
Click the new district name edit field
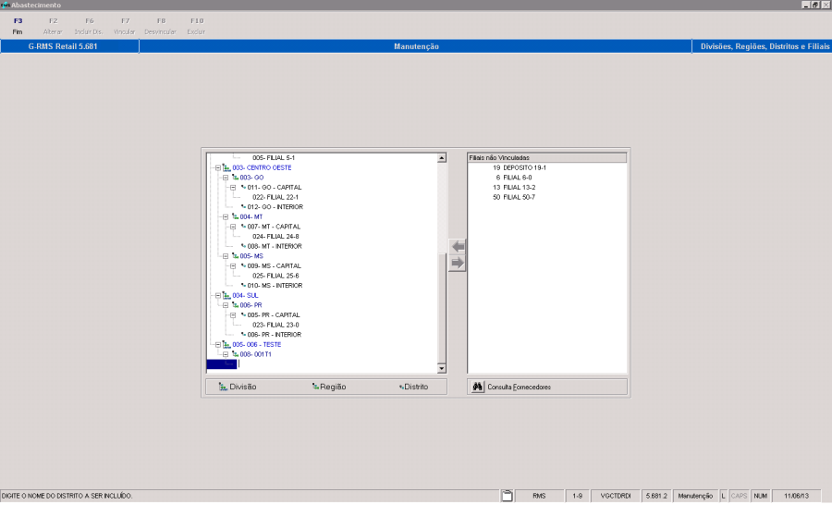click(337, 363)
